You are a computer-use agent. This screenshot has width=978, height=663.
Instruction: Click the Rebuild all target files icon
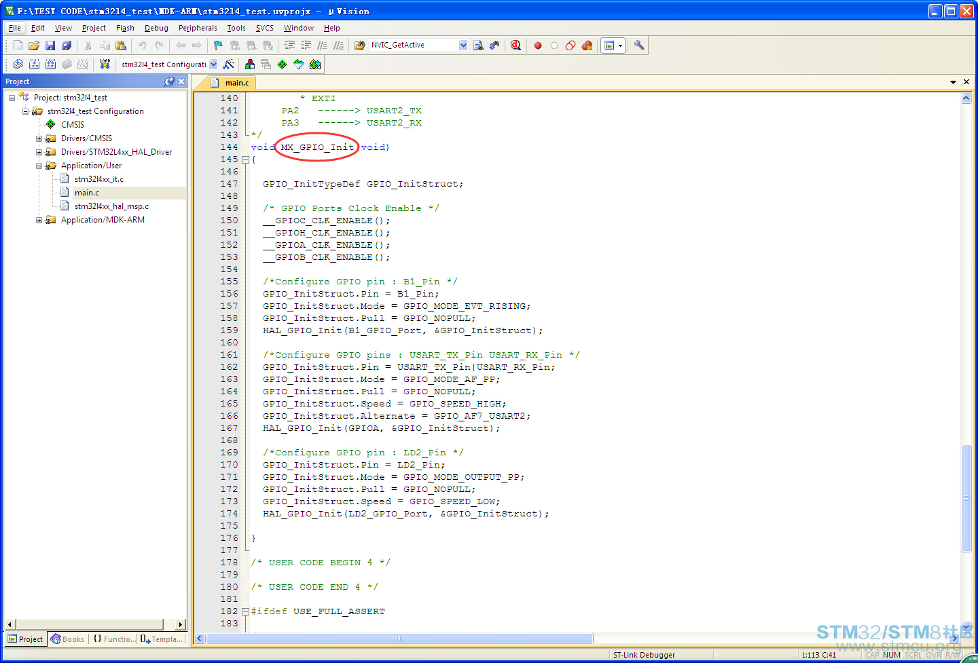point(50,64)
